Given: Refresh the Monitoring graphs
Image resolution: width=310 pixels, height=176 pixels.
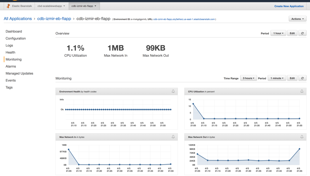Looking at the screenshot, I should coord(302,78).
